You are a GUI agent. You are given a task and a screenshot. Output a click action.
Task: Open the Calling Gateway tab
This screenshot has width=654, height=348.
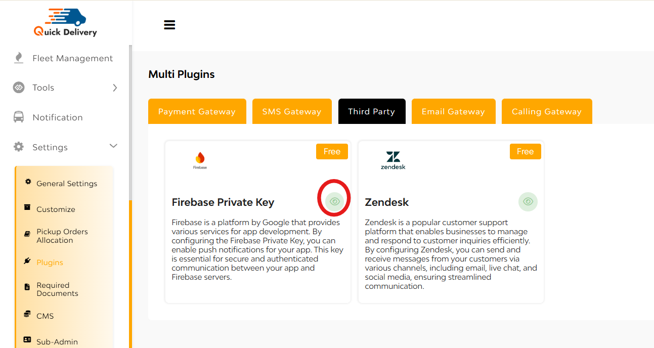547,111
